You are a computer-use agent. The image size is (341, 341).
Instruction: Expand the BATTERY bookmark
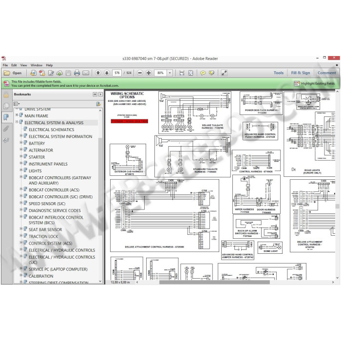[x=21, y=142]
